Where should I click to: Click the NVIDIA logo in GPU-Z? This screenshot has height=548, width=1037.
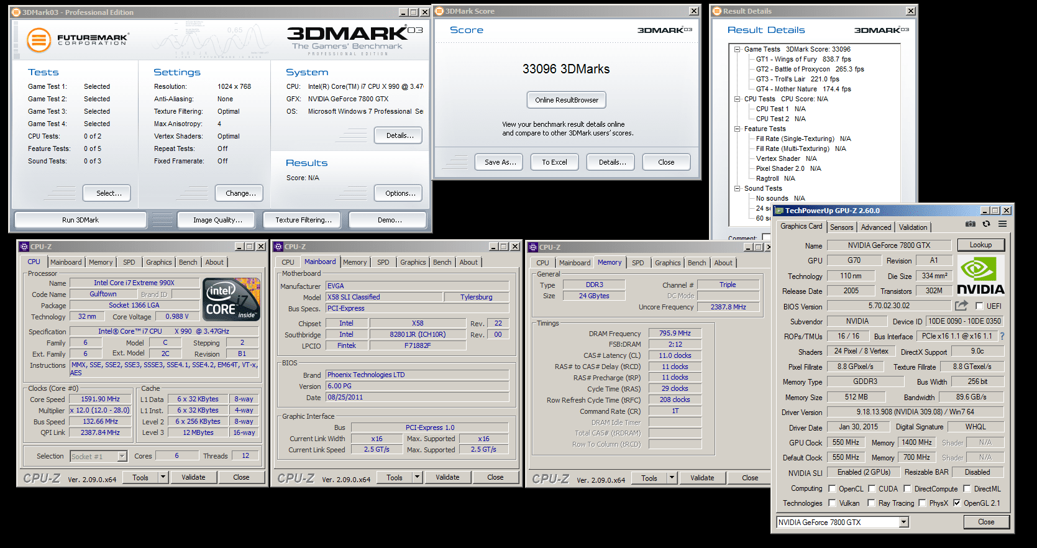(x=980, y=275)
